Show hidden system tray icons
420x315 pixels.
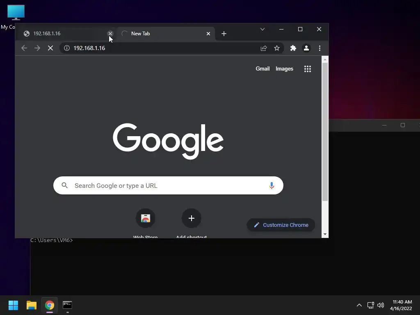click(359, 305)
